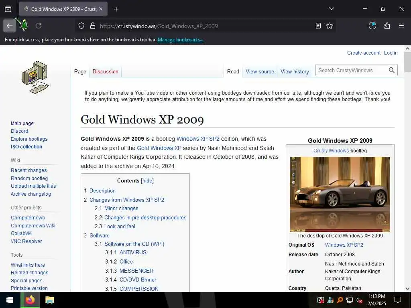Select the Read tab

[x=233, y=71]
